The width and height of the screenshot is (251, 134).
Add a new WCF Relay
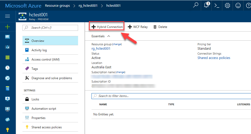(x=138, y=27)
